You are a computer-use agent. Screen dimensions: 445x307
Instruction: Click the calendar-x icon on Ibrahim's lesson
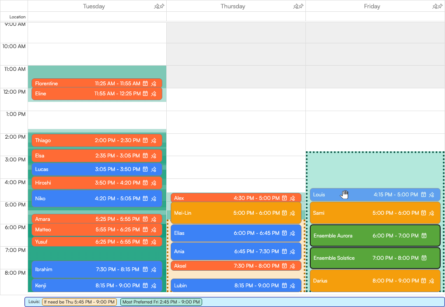click(x=145, y=269)
